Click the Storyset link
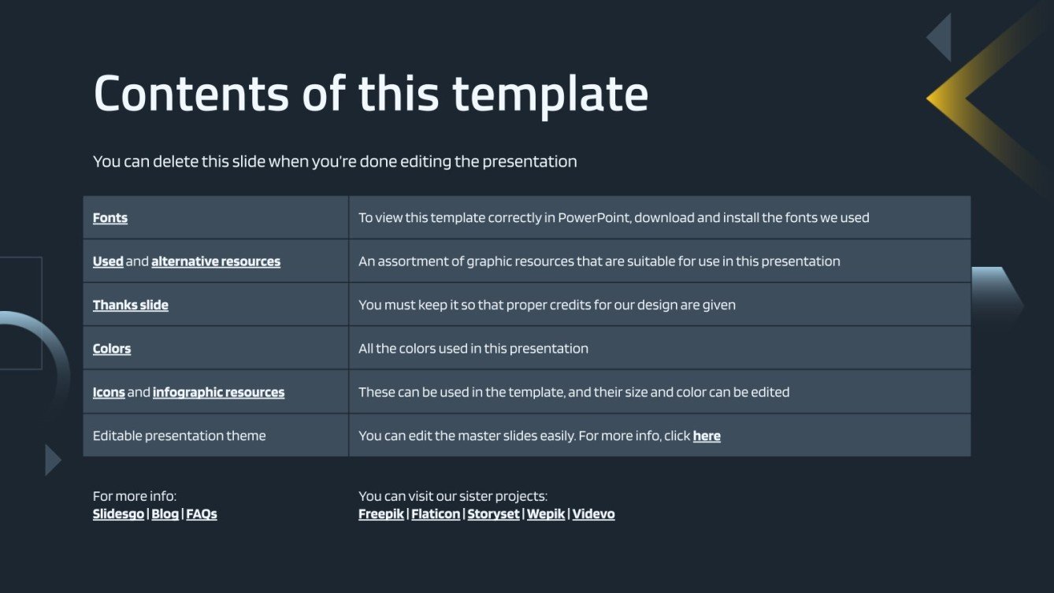Screen dimensions: 1054x593 coord(493,514)
